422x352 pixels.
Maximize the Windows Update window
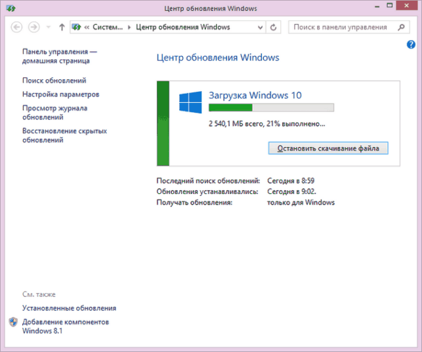coord(389,5)
